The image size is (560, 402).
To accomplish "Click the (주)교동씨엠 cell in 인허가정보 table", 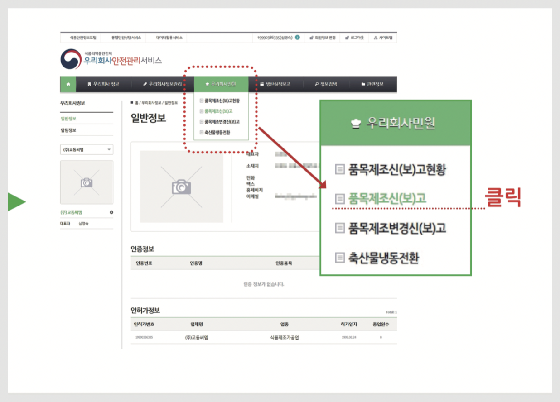I will click(x=196, y=338).
